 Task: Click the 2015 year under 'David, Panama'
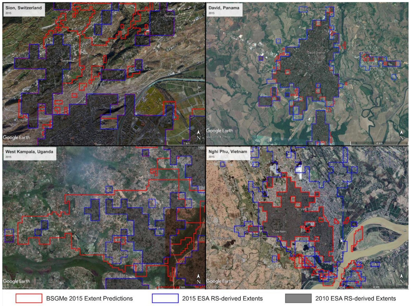click(211, 13)
